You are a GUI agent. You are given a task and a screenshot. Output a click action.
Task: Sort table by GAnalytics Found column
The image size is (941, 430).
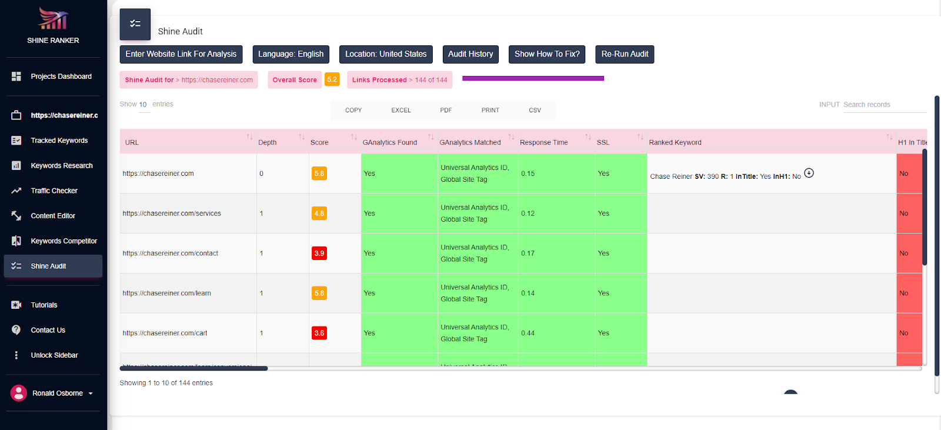pyautogui.click(x=431, y=137)
